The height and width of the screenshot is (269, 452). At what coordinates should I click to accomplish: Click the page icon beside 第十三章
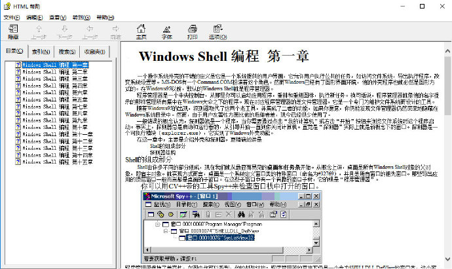(x=18, y=148)
